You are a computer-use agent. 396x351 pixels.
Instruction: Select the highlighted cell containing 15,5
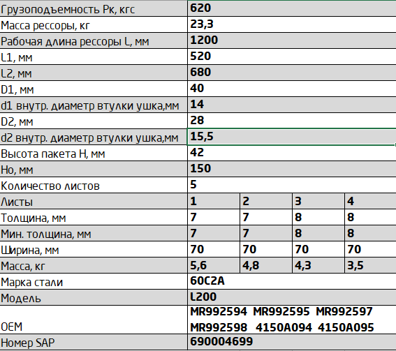[x=292, y=137]
